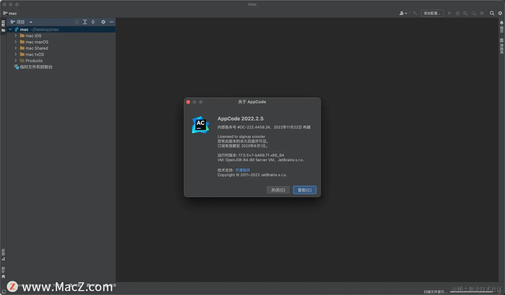Select the mac macOS tree row
Screen dimensions: 505x295
point(61,42)
